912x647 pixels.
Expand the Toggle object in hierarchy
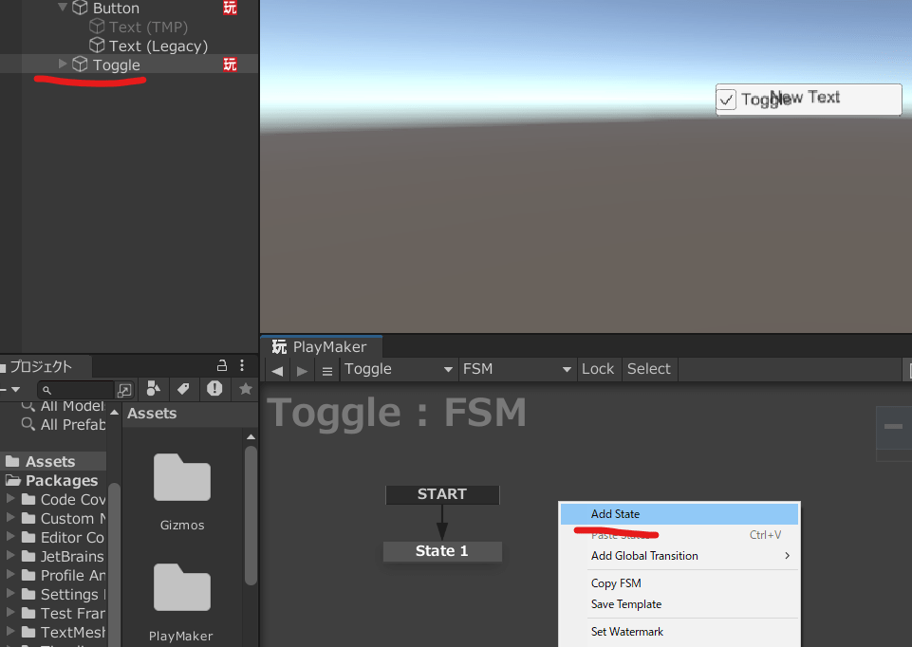click(x=64, y=65)
